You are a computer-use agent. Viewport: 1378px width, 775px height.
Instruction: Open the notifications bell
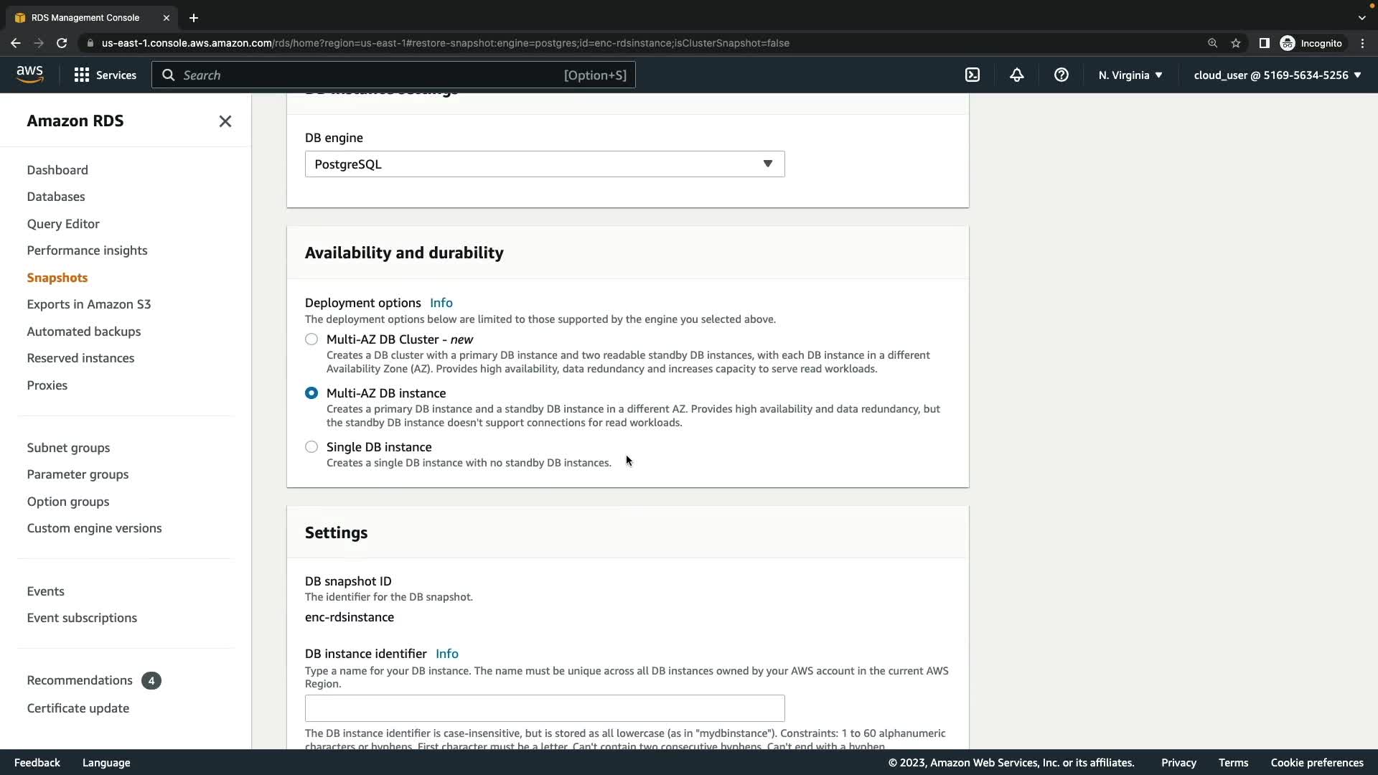(1016, 75)
